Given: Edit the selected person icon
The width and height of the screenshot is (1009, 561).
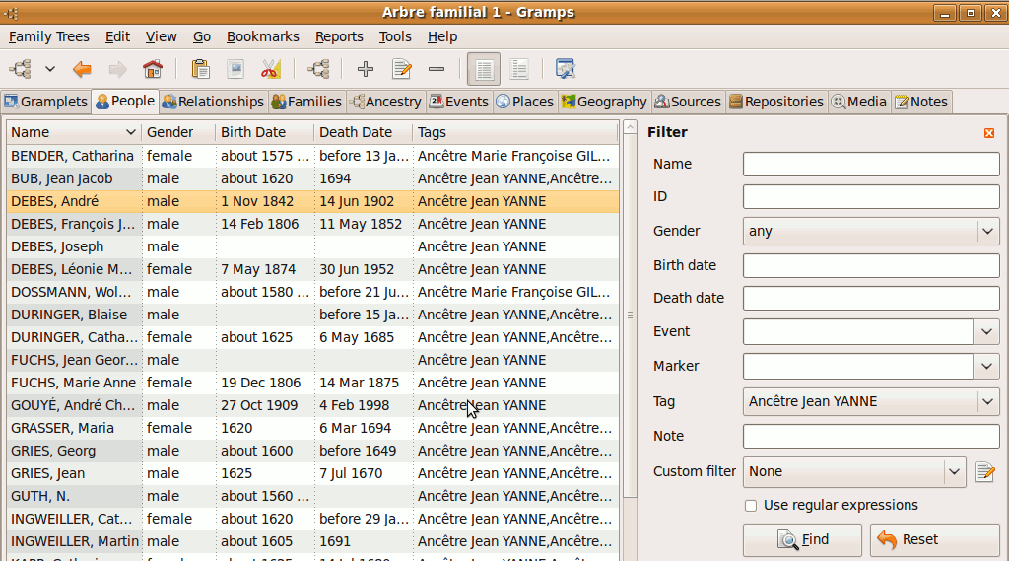Looking at the screenshot, I should [x=402, y=69].
